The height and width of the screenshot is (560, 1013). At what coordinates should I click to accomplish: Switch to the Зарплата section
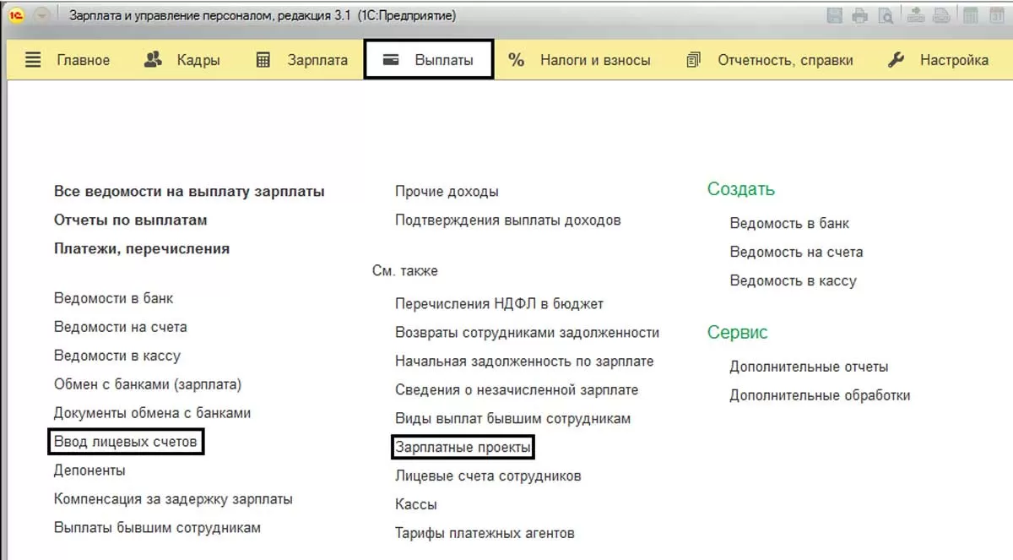(x=317, y=60)
